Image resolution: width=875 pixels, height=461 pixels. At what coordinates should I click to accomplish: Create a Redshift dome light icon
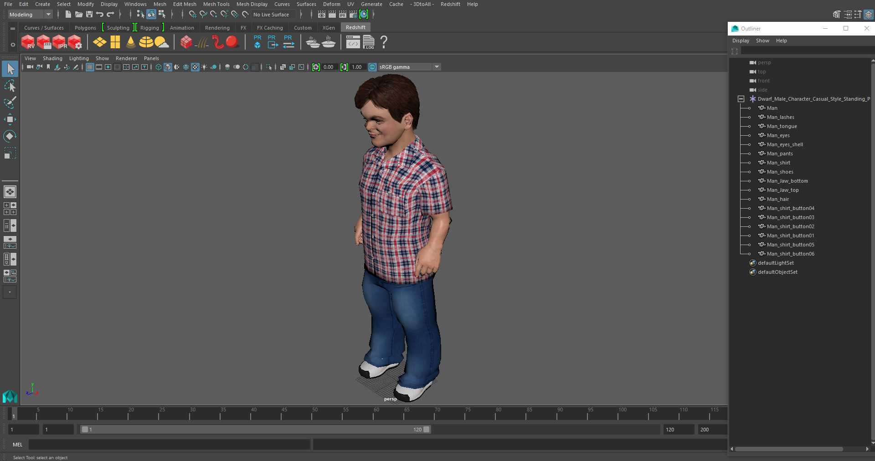[x=146, y=42]
